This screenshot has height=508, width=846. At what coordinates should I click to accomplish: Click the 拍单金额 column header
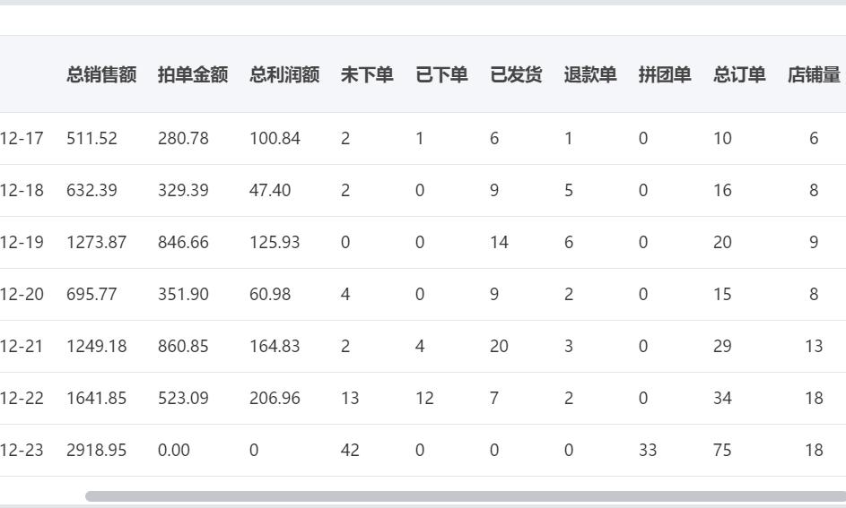(193, 75)
